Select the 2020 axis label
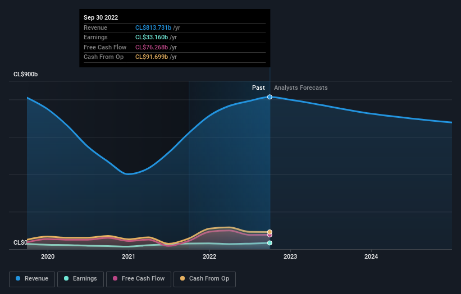The width and height of the screenshot is (461, 294). (x=48, y=256)
